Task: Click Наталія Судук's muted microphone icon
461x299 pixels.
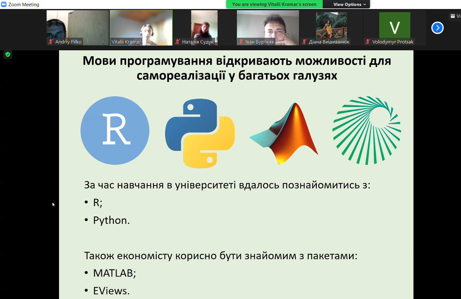Action: [x=177, y=42]
